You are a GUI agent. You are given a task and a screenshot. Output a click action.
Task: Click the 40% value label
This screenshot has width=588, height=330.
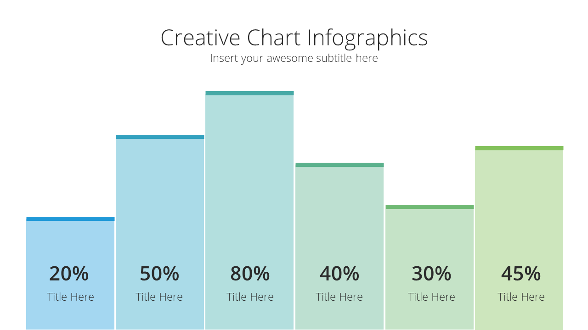click(x=339, y=274)
